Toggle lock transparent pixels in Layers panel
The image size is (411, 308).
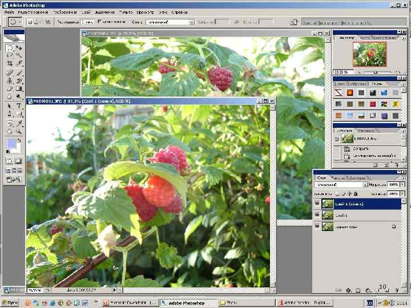tap(337, 194)
